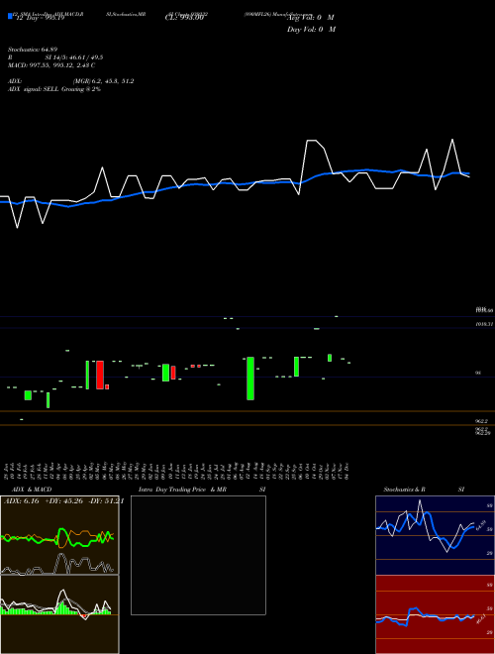Screen dimensions: 495x654
Task: Select the "12 Day = 995.19" SMA value
Action: coord(40,18)
